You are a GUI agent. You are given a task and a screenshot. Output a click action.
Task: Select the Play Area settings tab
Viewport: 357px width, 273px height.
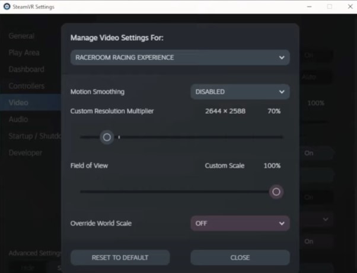pyautogui.click(x=24, y=53)
